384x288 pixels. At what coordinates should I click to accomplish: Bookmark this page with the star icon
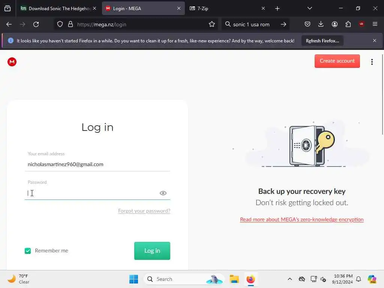click(211, 24)
